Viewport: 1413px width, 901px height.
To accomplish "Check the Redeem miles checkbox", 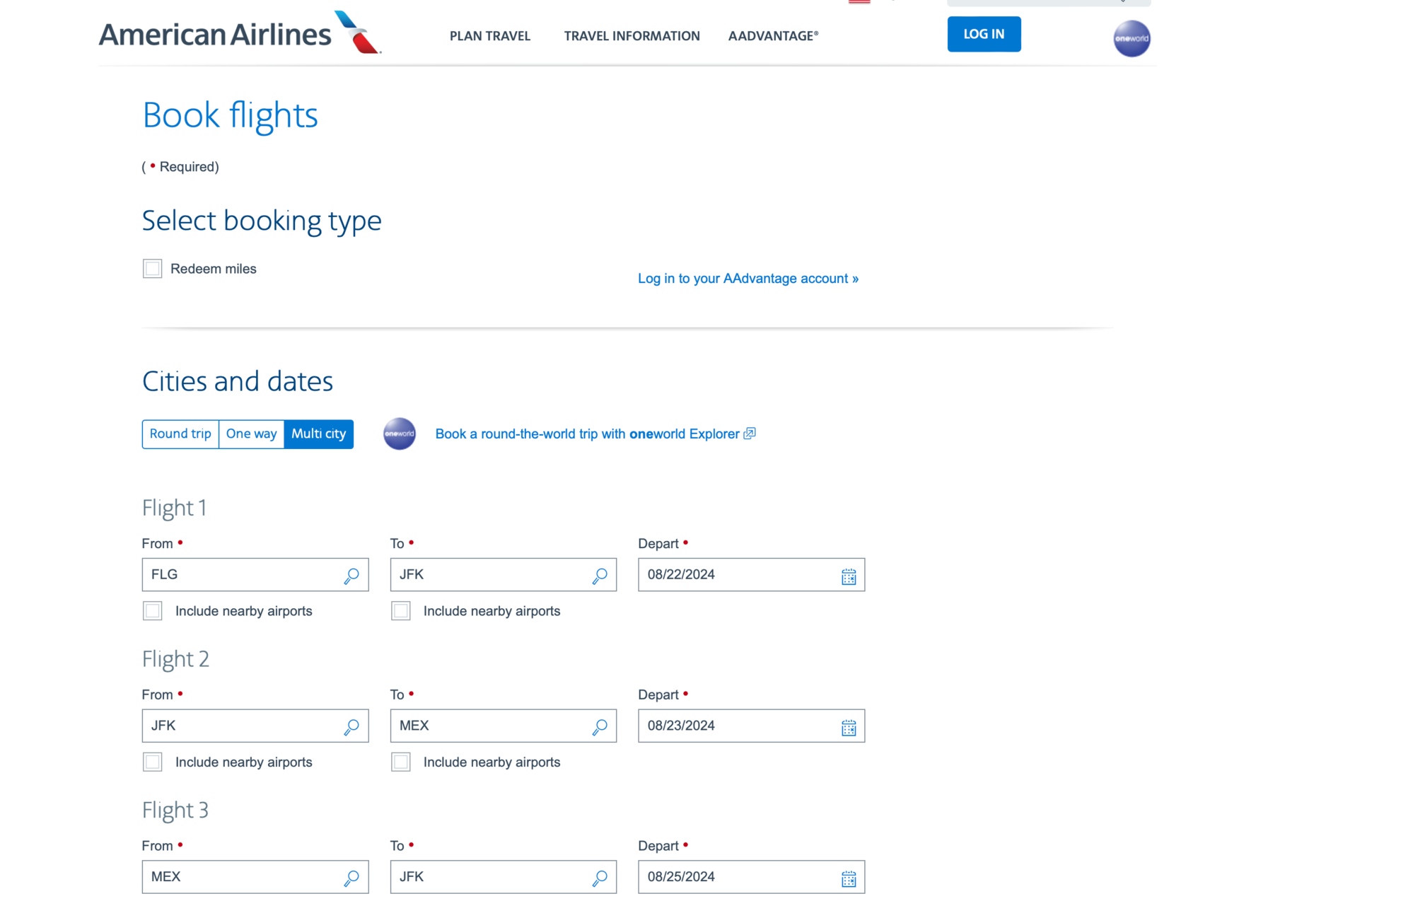I will tap(152, 269).
